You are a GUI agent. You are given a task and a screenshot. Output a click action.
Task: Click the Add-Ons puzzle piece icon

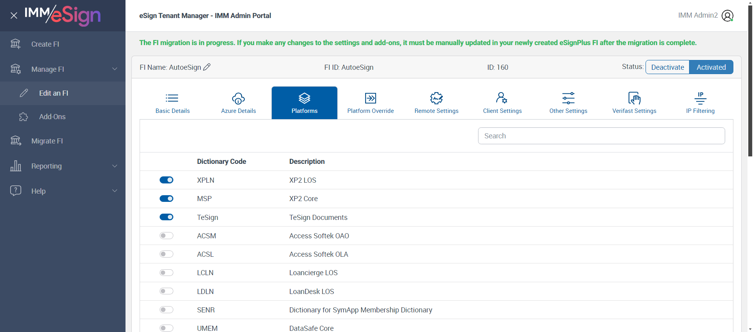(x=24, y=116)
